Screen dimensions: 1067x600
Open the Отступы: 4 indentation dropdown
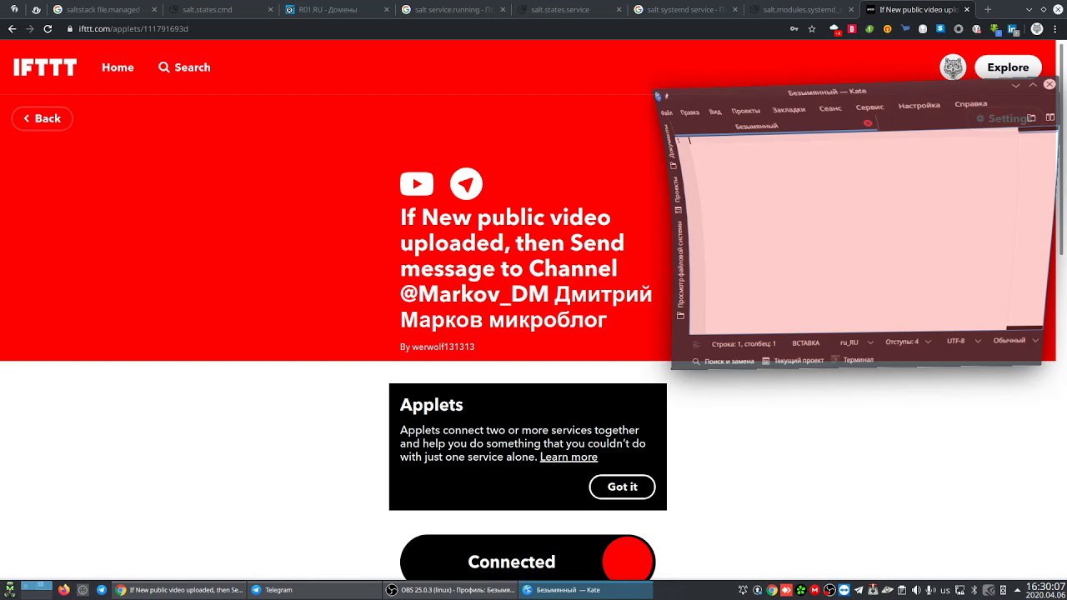click(908, 342)
